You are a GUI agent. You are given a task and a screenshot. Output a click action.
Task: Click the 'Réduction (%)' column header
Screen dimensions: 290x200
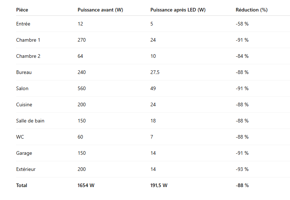tap(251, 10)
